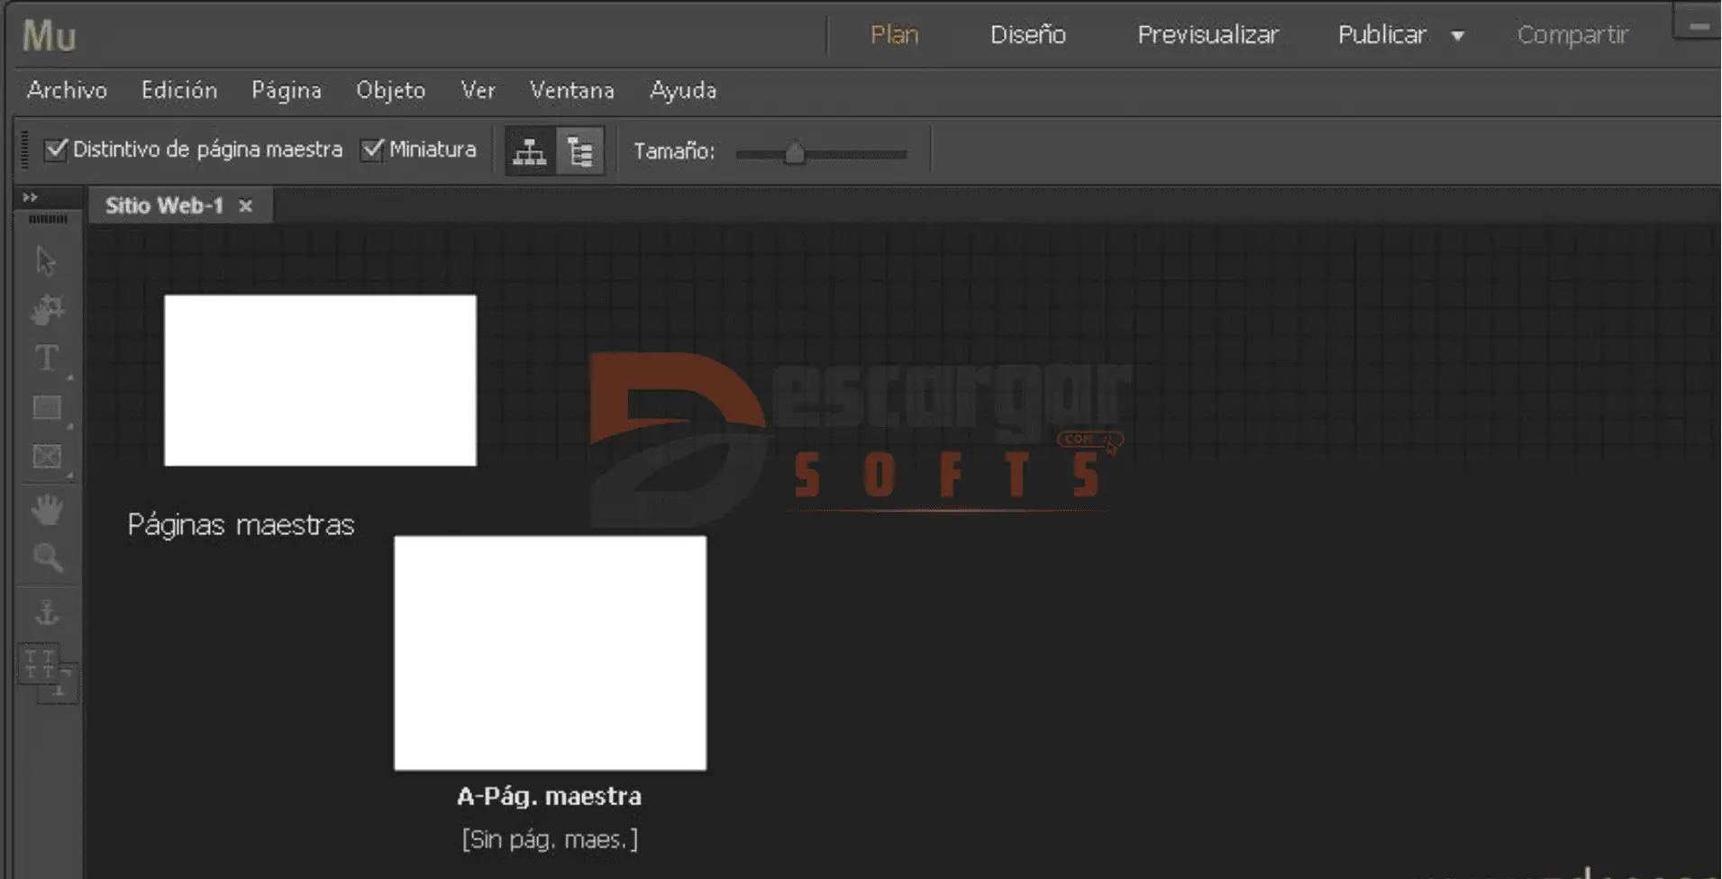Switch to Diseño view
1722x879 pixels.
pos(1027,35)
